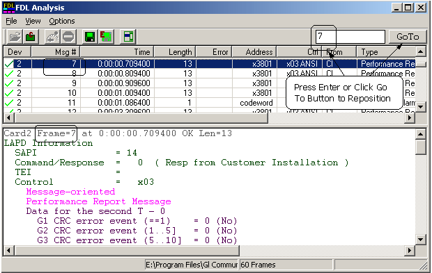Select time cell 0:00:01.086400
The height and width of the screenshot is (273, 432).
[x=124, y=103]
